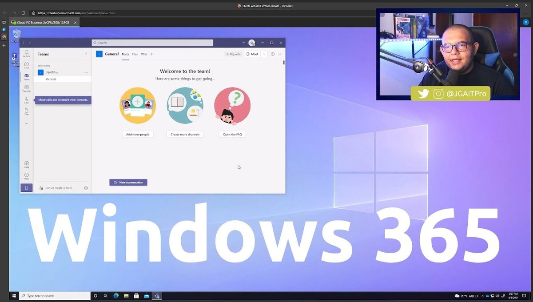This screenshot has width=533, height=302.
Task: Switch to the Wiki tab
Action: click(144, 54)
